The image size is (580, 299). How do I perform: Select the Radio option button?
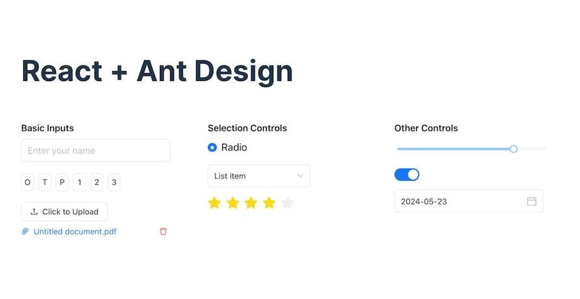click(213, 148)
